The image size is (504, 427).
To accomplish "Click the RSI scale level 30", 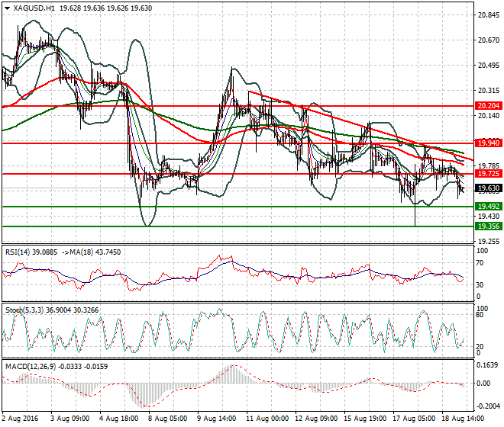I will pos(480,285).
